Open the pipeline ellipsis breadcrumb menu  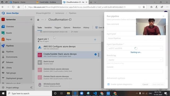(42, 20)
